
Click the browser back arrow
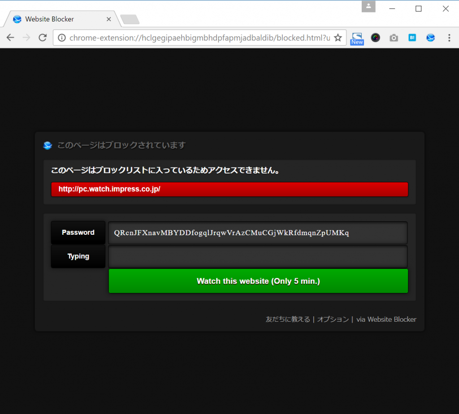click(10, 38)
